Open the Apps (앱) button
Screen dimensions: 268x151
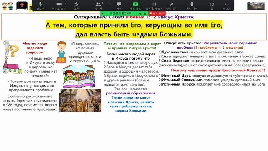click(212, 5)
